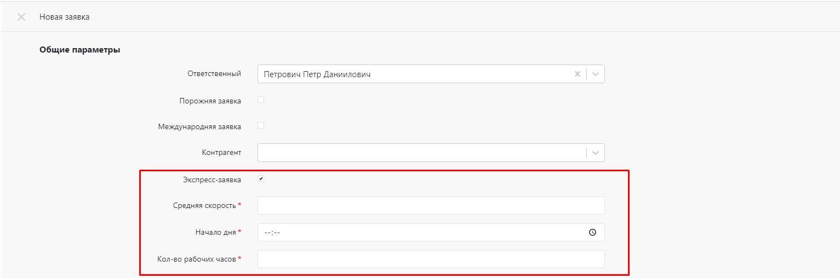Click the Общие параметры section heading

pos(80,50)
